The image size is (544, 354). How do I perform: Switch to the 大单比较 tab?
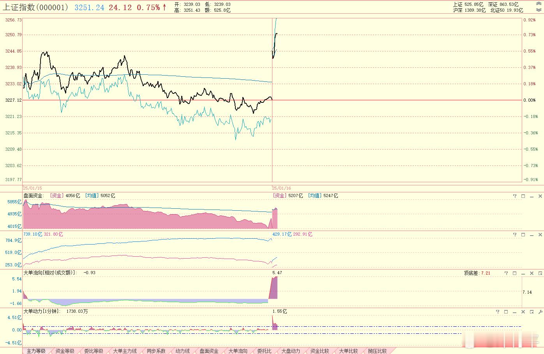[x=348, y=351]
